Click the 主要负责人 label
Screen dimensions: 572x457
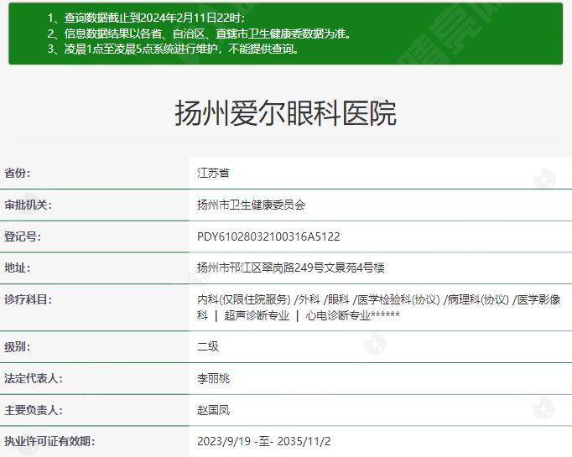coord(34,410)
